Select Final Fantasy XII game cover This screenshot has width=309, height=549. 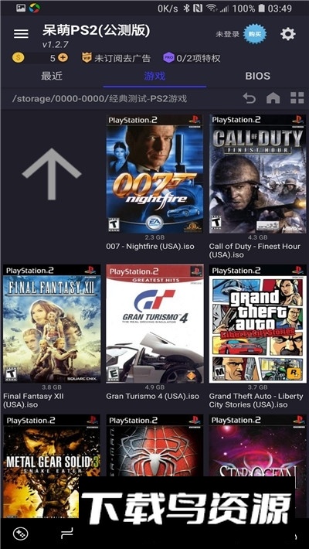coord(52,323)
